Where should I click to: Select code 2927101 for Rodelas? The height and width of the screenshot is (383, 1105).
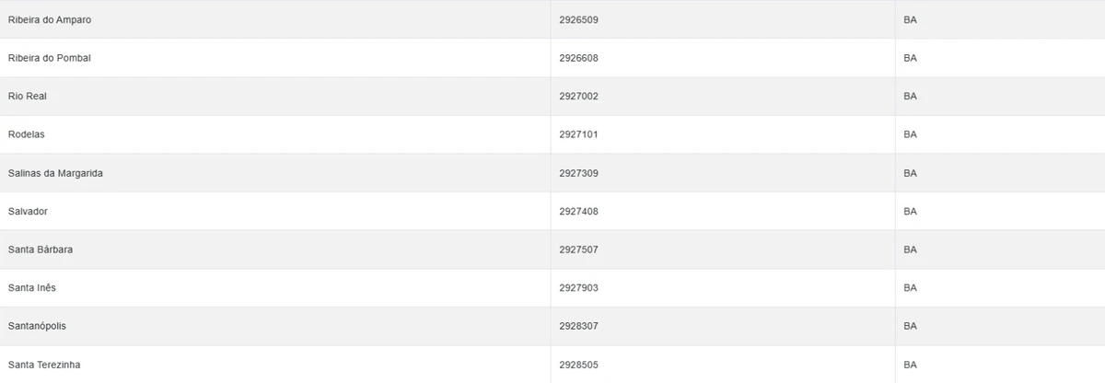coord(578,134)
